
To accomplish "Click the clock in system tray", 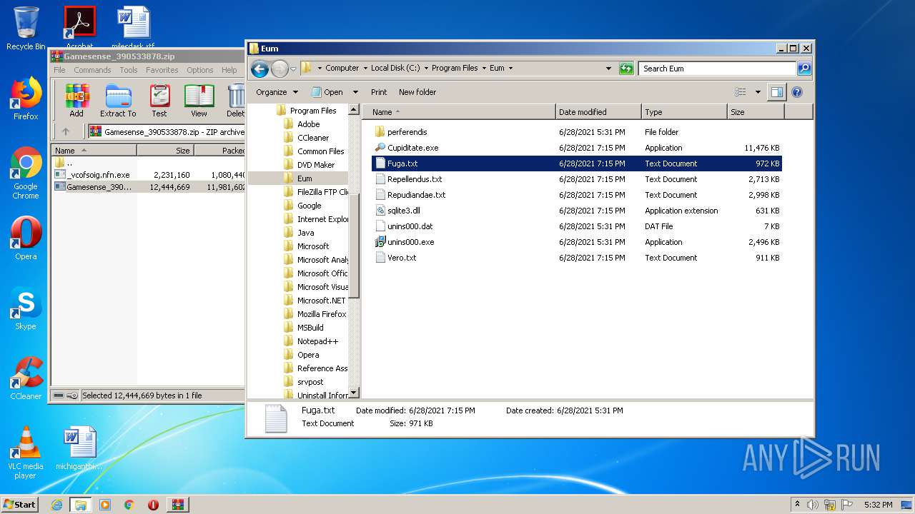I will coord(878,505).
